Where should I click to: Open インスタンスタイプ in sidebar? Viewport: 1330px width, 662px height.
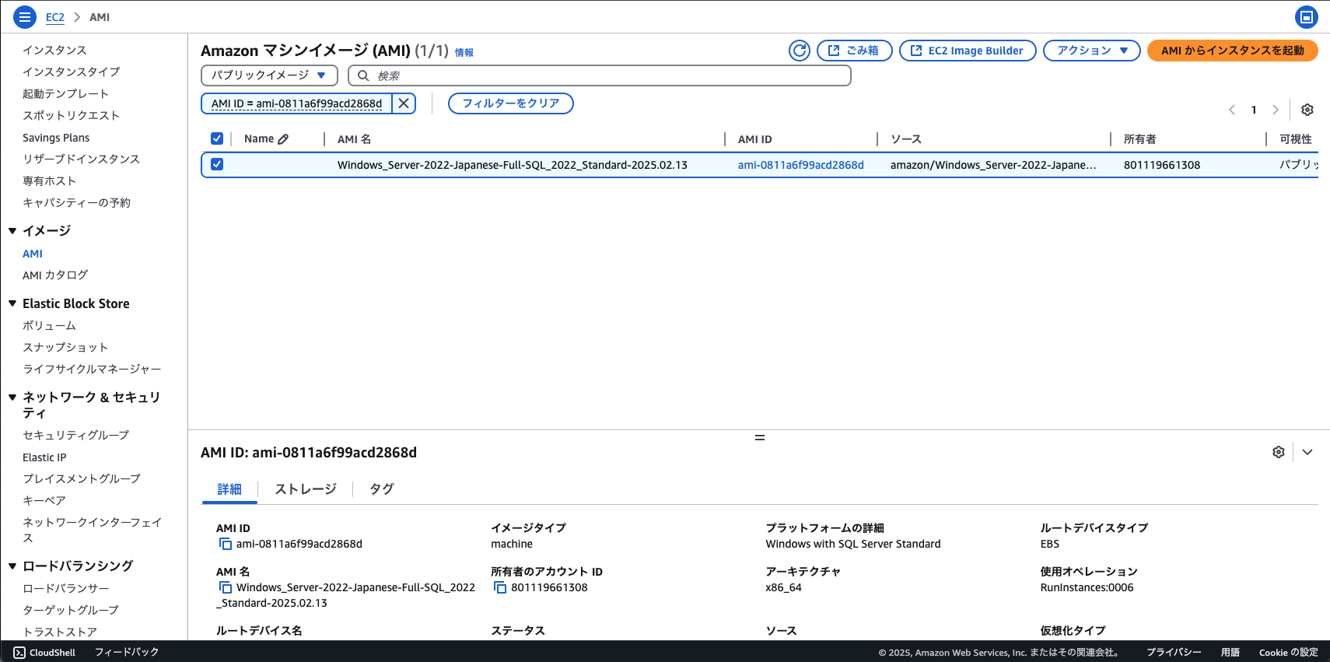[x=72, y=72]
